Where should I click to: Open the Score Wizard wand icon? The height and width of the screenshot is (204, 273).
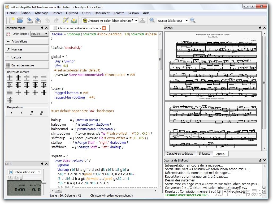click(x=66, y=20)
